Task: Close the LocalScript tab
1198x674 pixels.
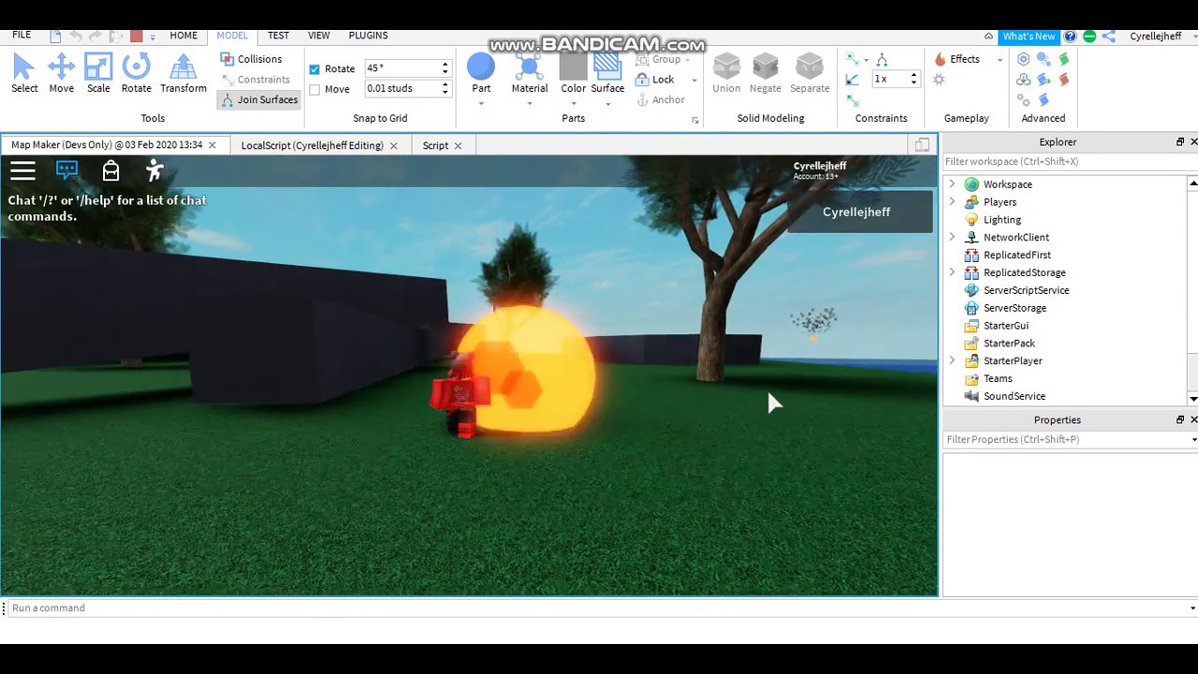Action: (x=393, y=146)
